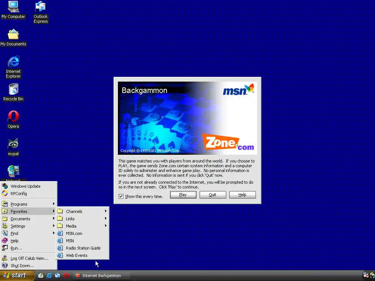Choose Windows Update in start menu

click(29, 186)
